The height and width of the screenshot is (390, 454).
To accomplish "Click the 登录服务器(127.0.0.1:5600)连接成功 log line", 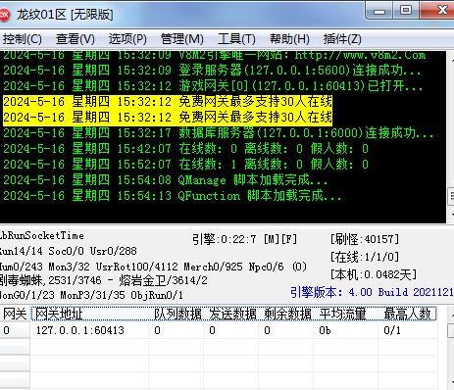I will click(x=212, y=71).
